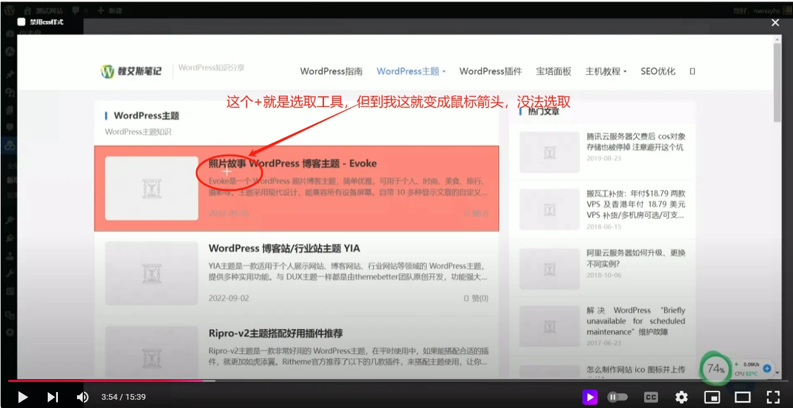Expand the WordPress主题 dropdown menu
Image resolution: width=793 pixels, height=408 pixels.
pos(411,71)
